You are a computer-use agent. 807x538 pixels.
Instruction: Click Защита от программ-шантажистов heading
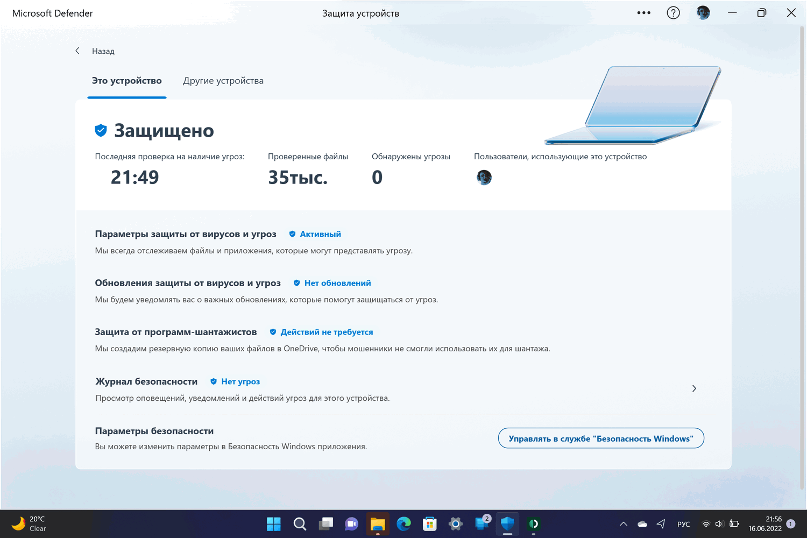pos(176,332)
